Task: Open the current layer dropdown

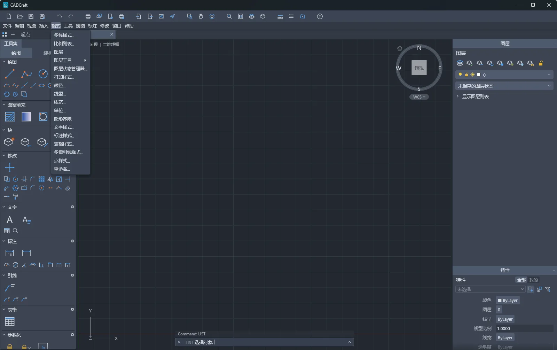Action: (x=504, y=75)
